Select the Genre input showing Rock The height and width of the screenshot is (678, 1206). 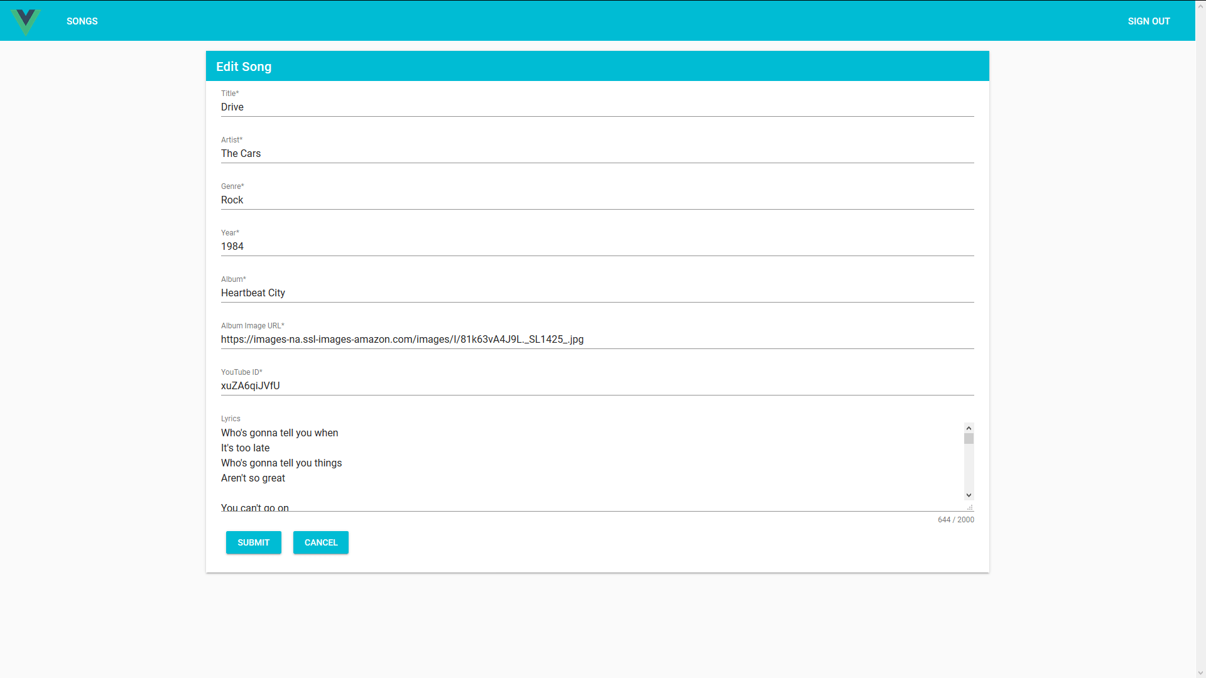pos(597,200)
